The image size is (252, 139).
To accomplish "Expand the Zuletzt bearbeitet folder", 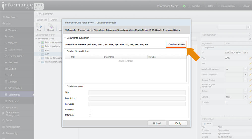I will pyautogui.click(x=39, y=46).
